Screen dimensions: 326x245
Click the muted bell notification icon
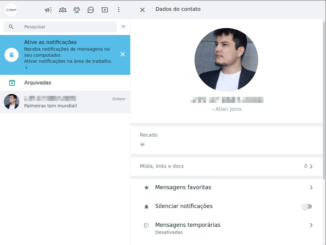coord(12,55)
